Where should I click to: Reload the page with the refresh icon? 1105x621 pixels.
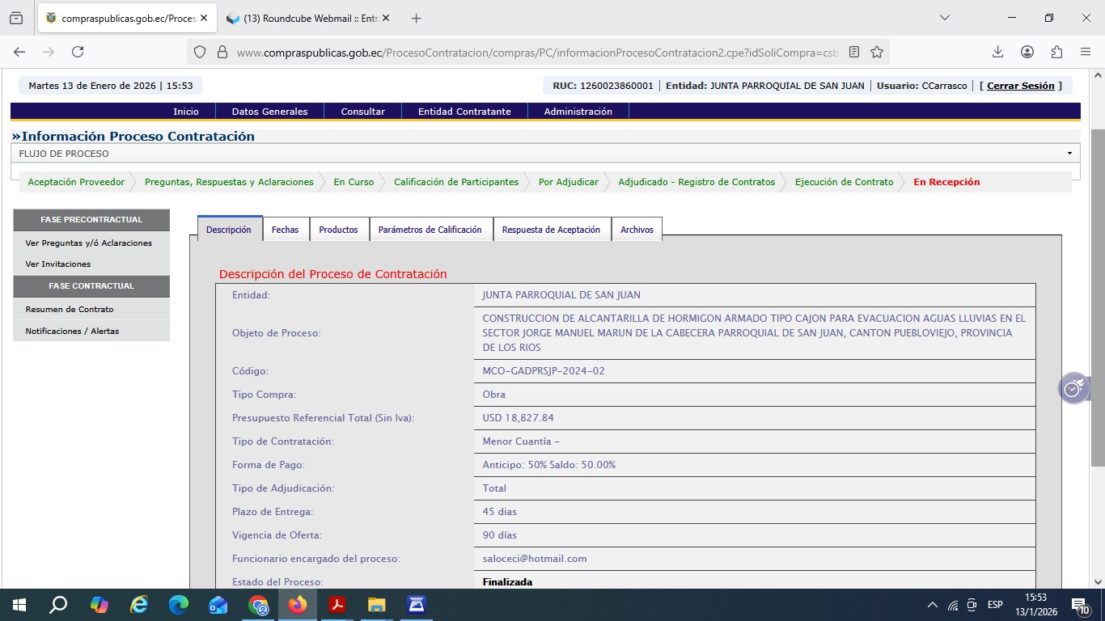click(78, 52)
